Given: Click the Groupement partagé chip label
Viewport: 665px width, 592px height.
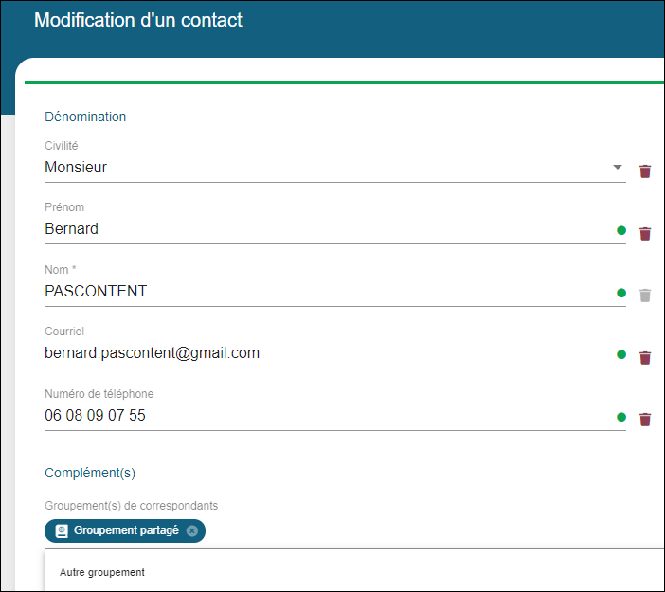Looking at the screenshot, I should pos(126,530).
